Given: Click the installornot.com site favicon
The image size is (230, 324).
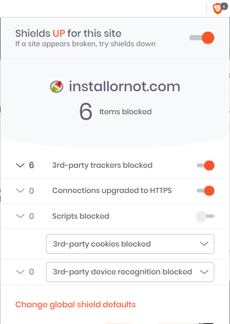Looking at the screenshot, I should click(56, 86).
